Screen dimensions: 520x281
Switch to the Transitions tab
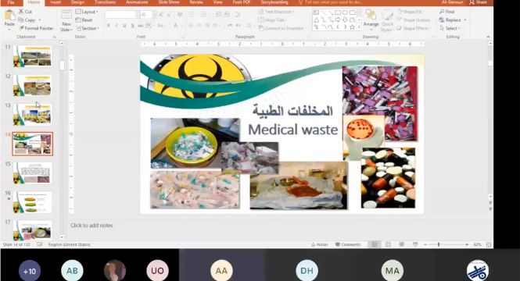(x=105, y=2)
